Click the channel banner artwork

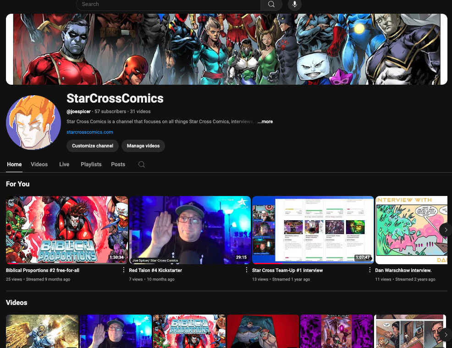coord(226,49)
